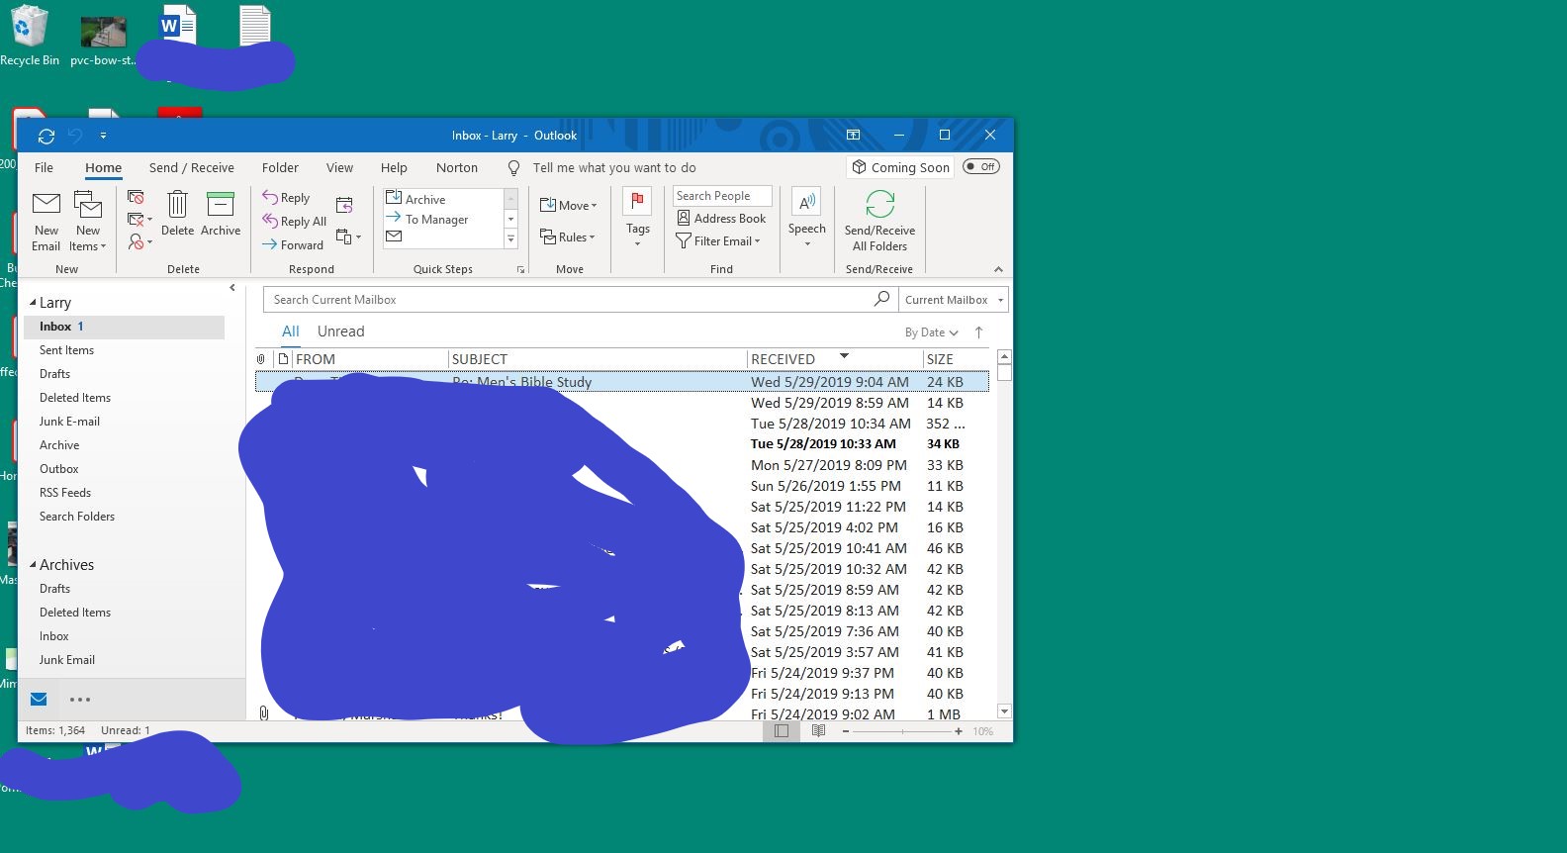Expand the Quick Steps gallery
This screenshot has height=853, width=1567.
point(511,238)
